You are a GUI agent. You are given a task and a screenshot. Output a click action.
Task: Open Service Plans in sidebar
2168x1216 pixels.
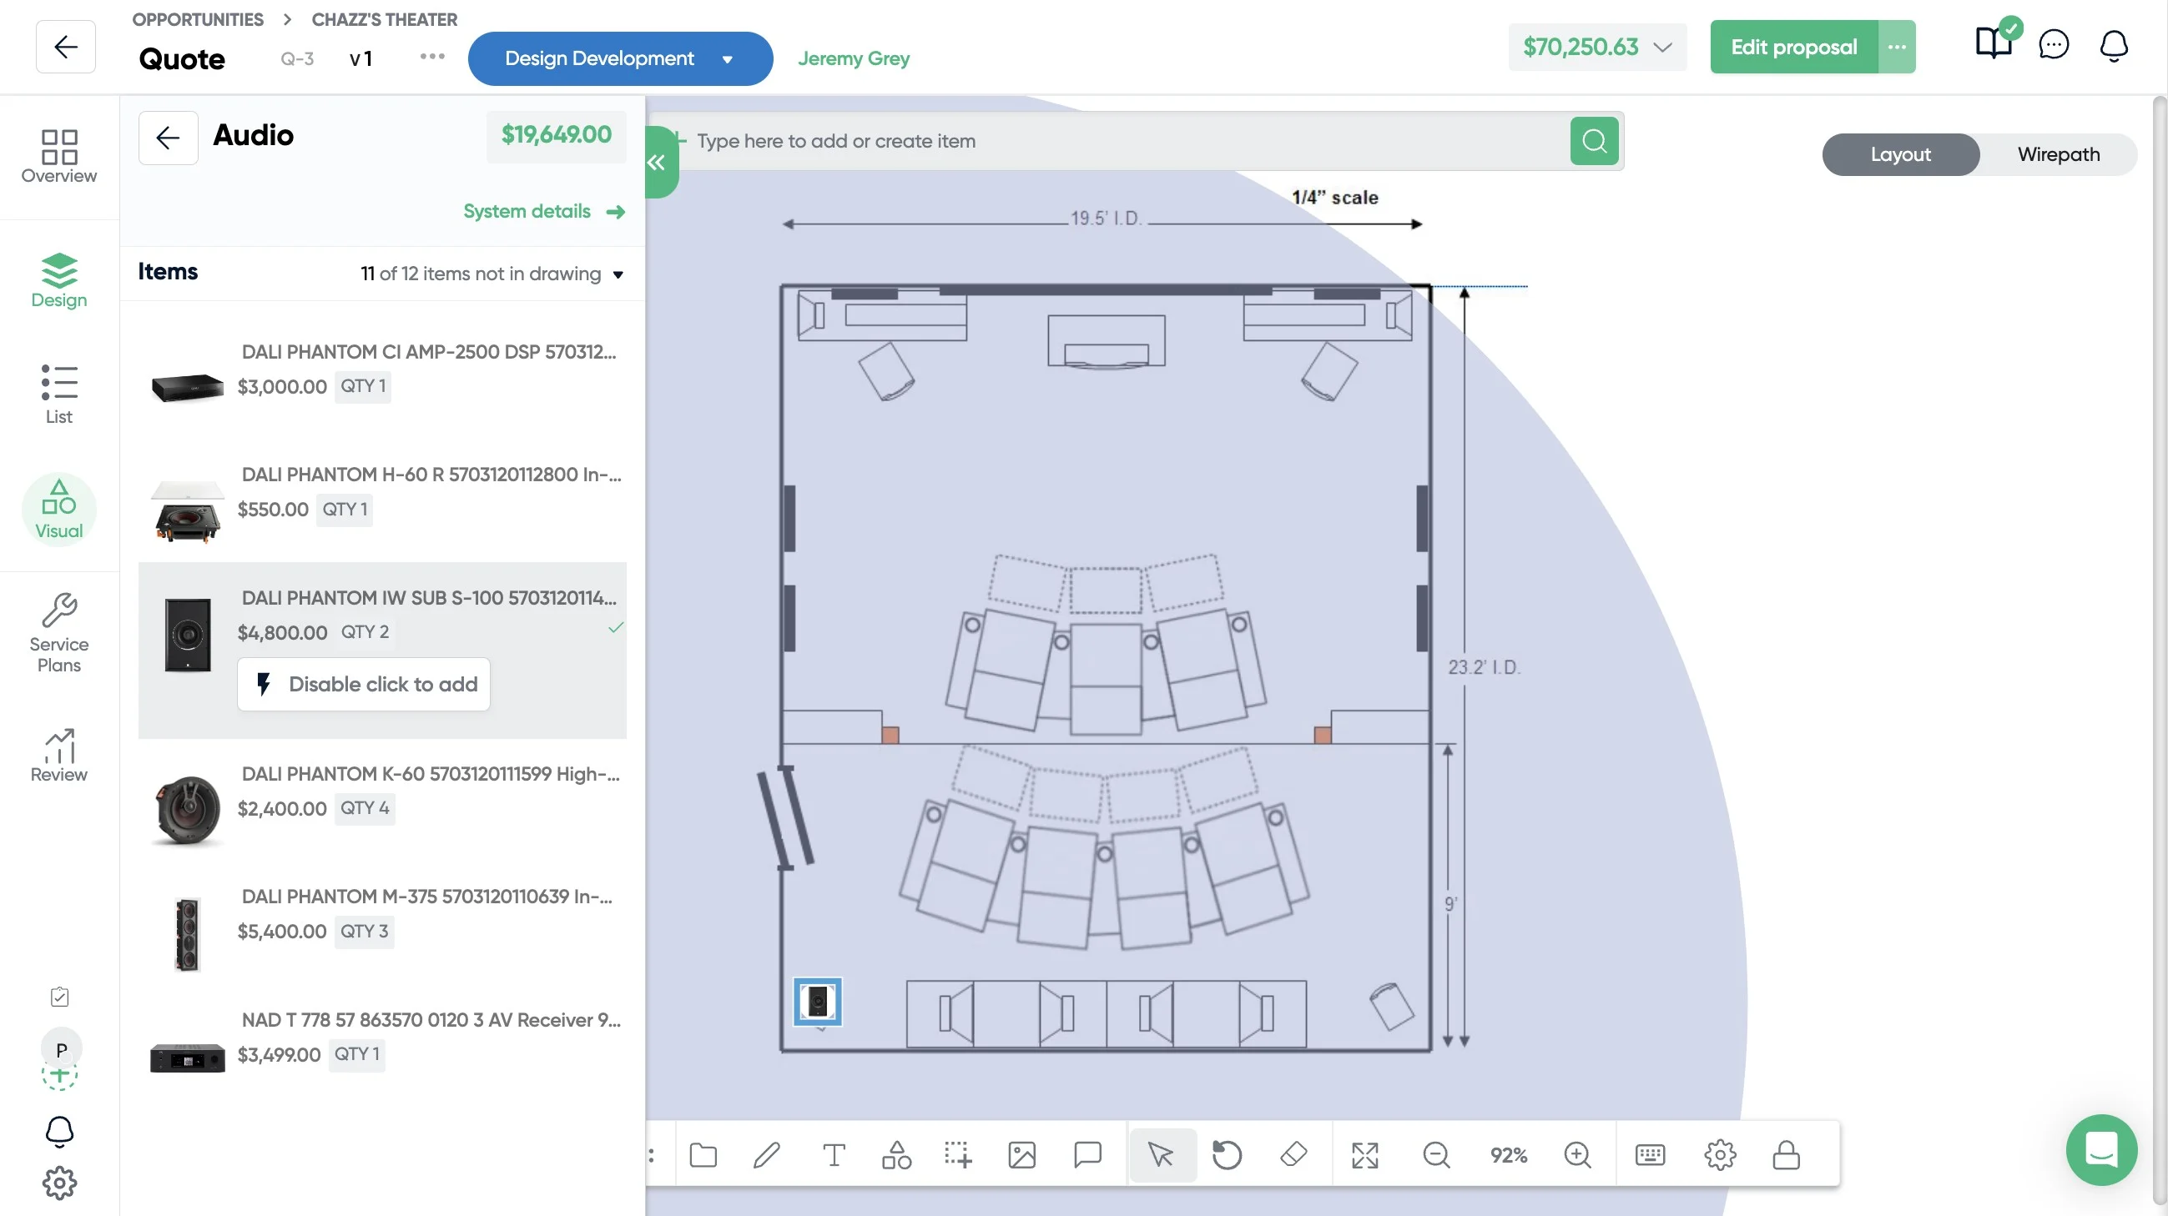[x=59, y=633]
